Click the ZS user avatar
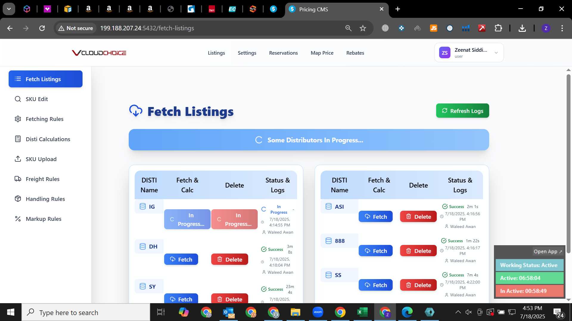The image size is (572, 321). click(444, 53)
